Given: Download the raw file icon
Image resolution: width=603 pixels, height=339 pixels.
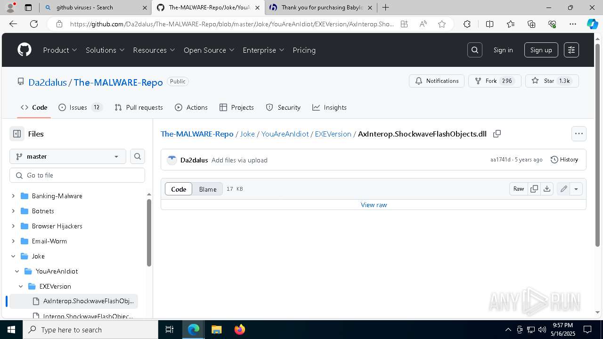Looking at the screenshot, I should (x=547, y=189).
